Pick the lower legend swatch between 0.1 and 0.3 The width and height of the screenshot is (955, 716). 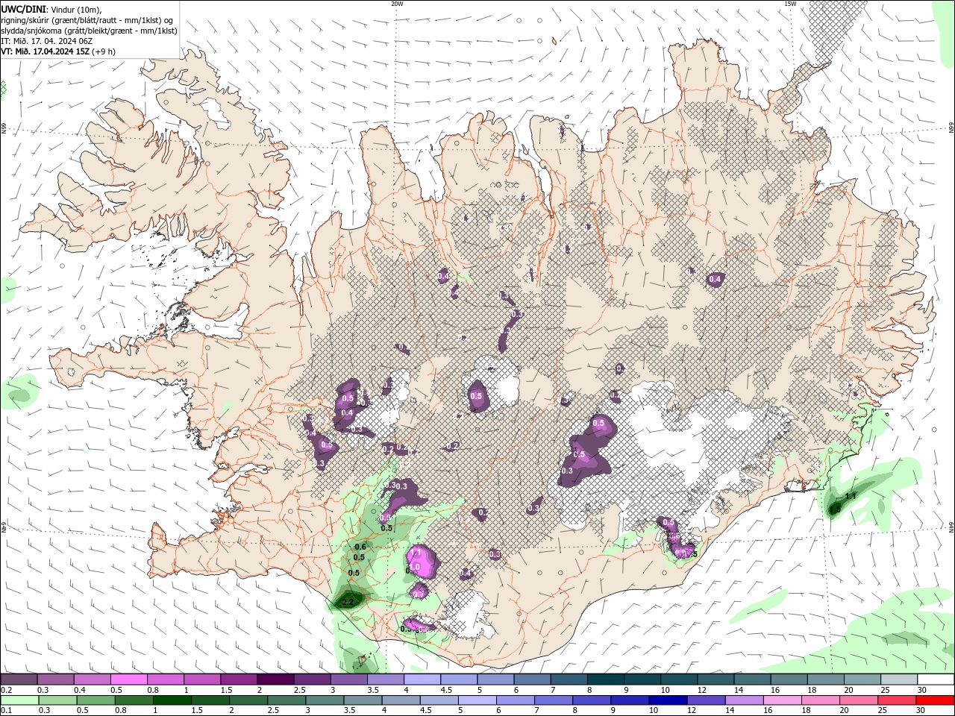tap(18, 700)
